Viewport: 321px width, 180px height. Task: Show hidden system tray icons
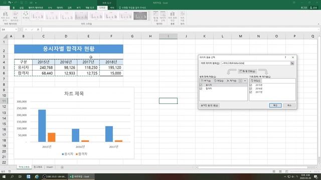click(285, 176)
